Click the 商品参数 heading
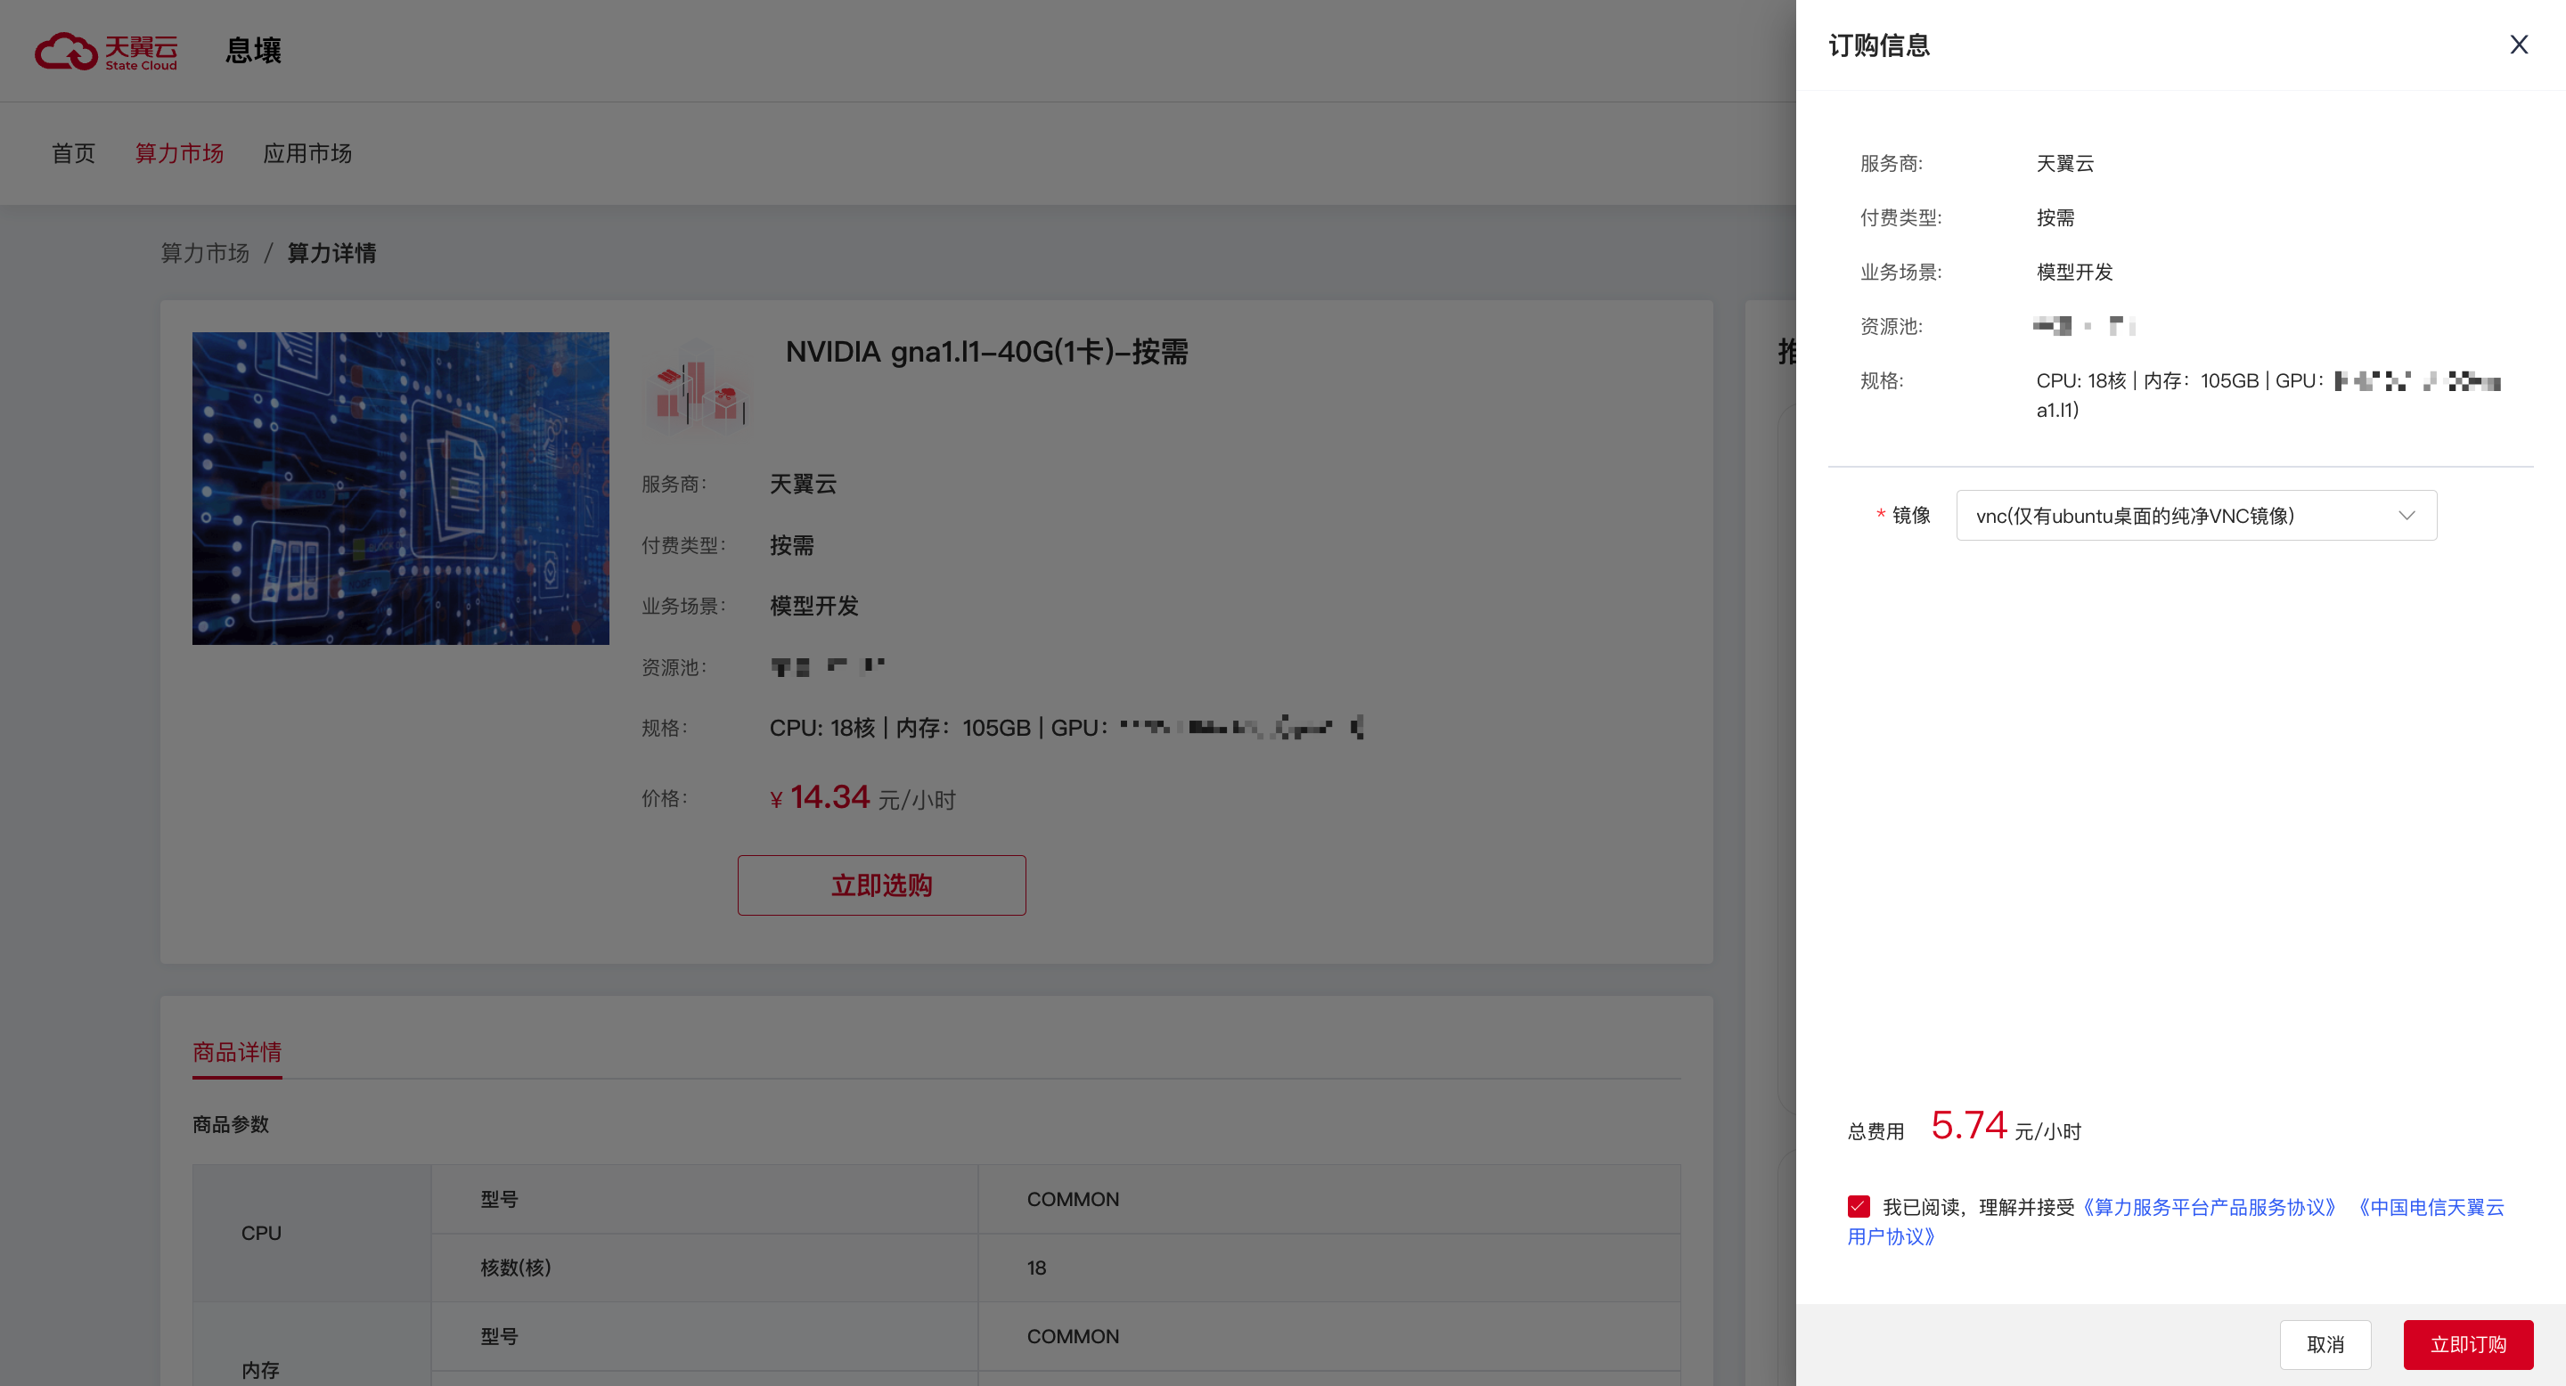 (230, 1124)
